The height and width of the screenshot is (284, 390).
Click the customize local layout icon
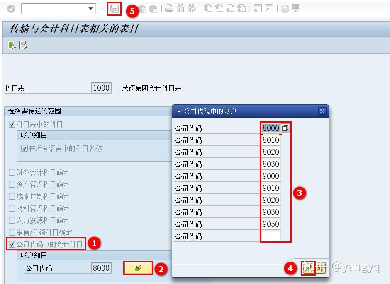[296, 9]
